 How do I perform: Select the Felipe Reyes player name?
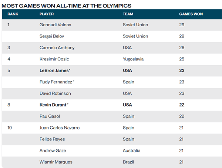tap(52, 139)
